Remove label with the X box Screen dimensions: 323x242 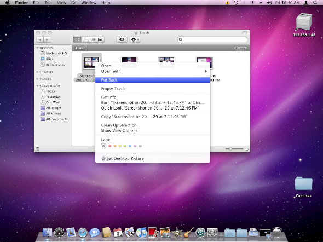[x=103, y=146]
